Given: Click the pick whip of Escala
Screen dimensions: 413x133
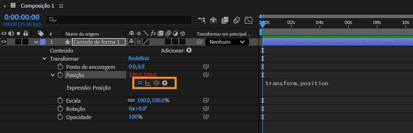Looking at the screenshot, I should (x=206, y=100).
